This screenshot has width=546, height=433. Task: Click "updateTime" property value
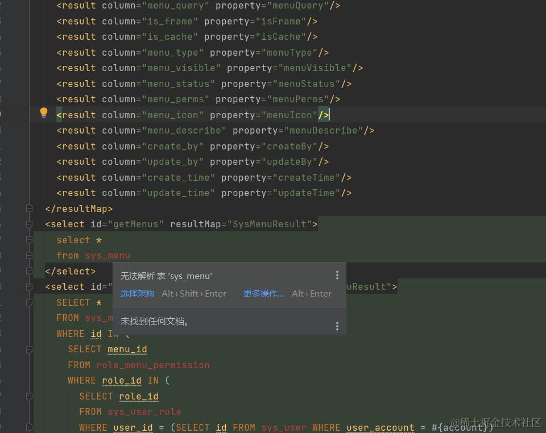307,193
